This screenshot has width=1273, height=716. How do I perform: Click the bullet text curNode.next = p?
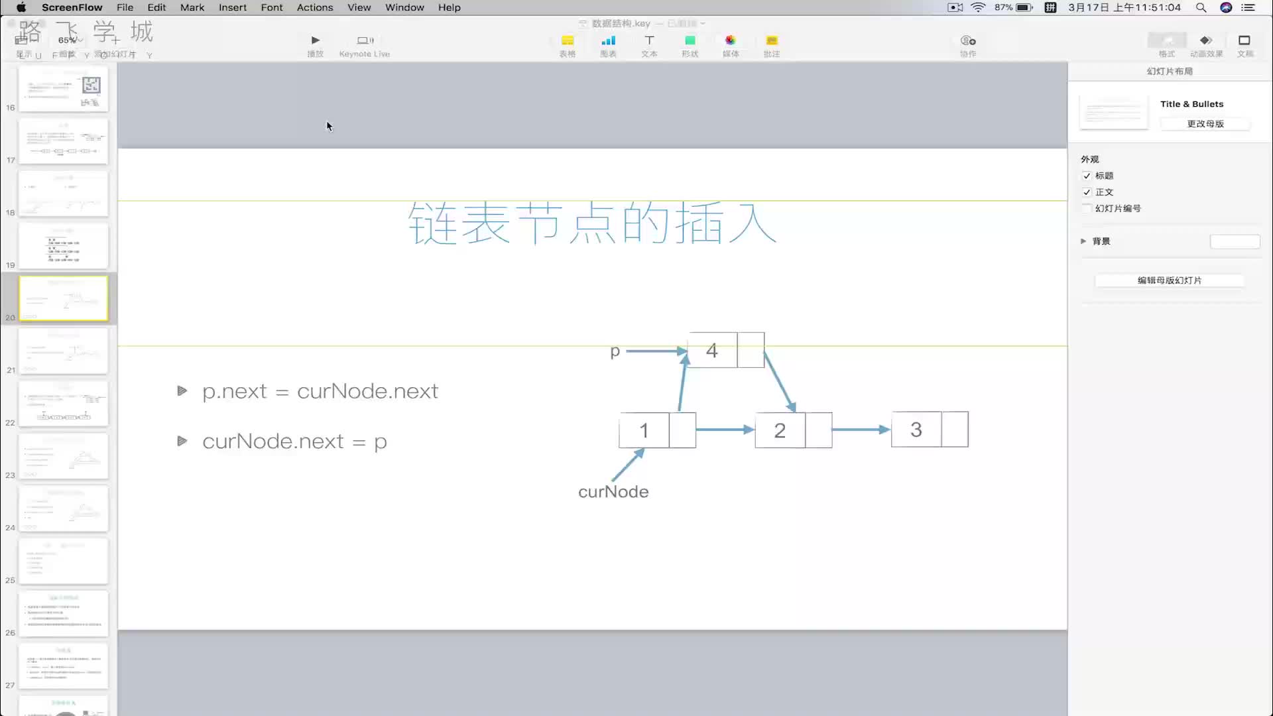pos(294,442)
